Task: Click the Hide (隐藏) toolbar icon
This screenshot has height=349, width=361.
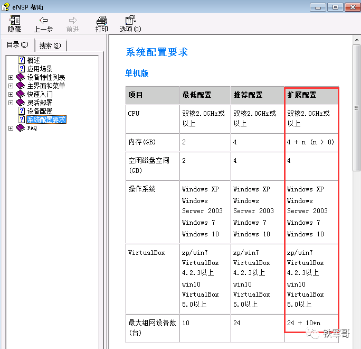Action: pyautogui.click(x=14, y=21)
